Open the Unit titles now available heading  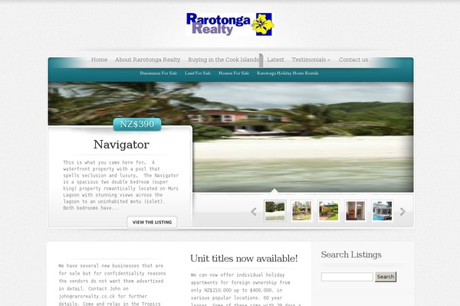click(244, 259)
